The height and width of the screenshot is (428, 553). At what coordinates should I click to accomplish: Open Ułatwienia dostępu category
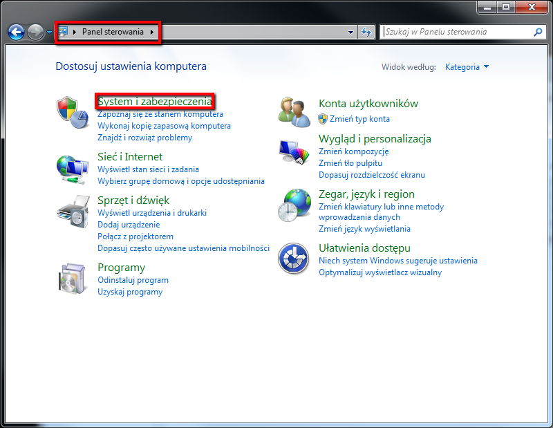coord(365,248)
